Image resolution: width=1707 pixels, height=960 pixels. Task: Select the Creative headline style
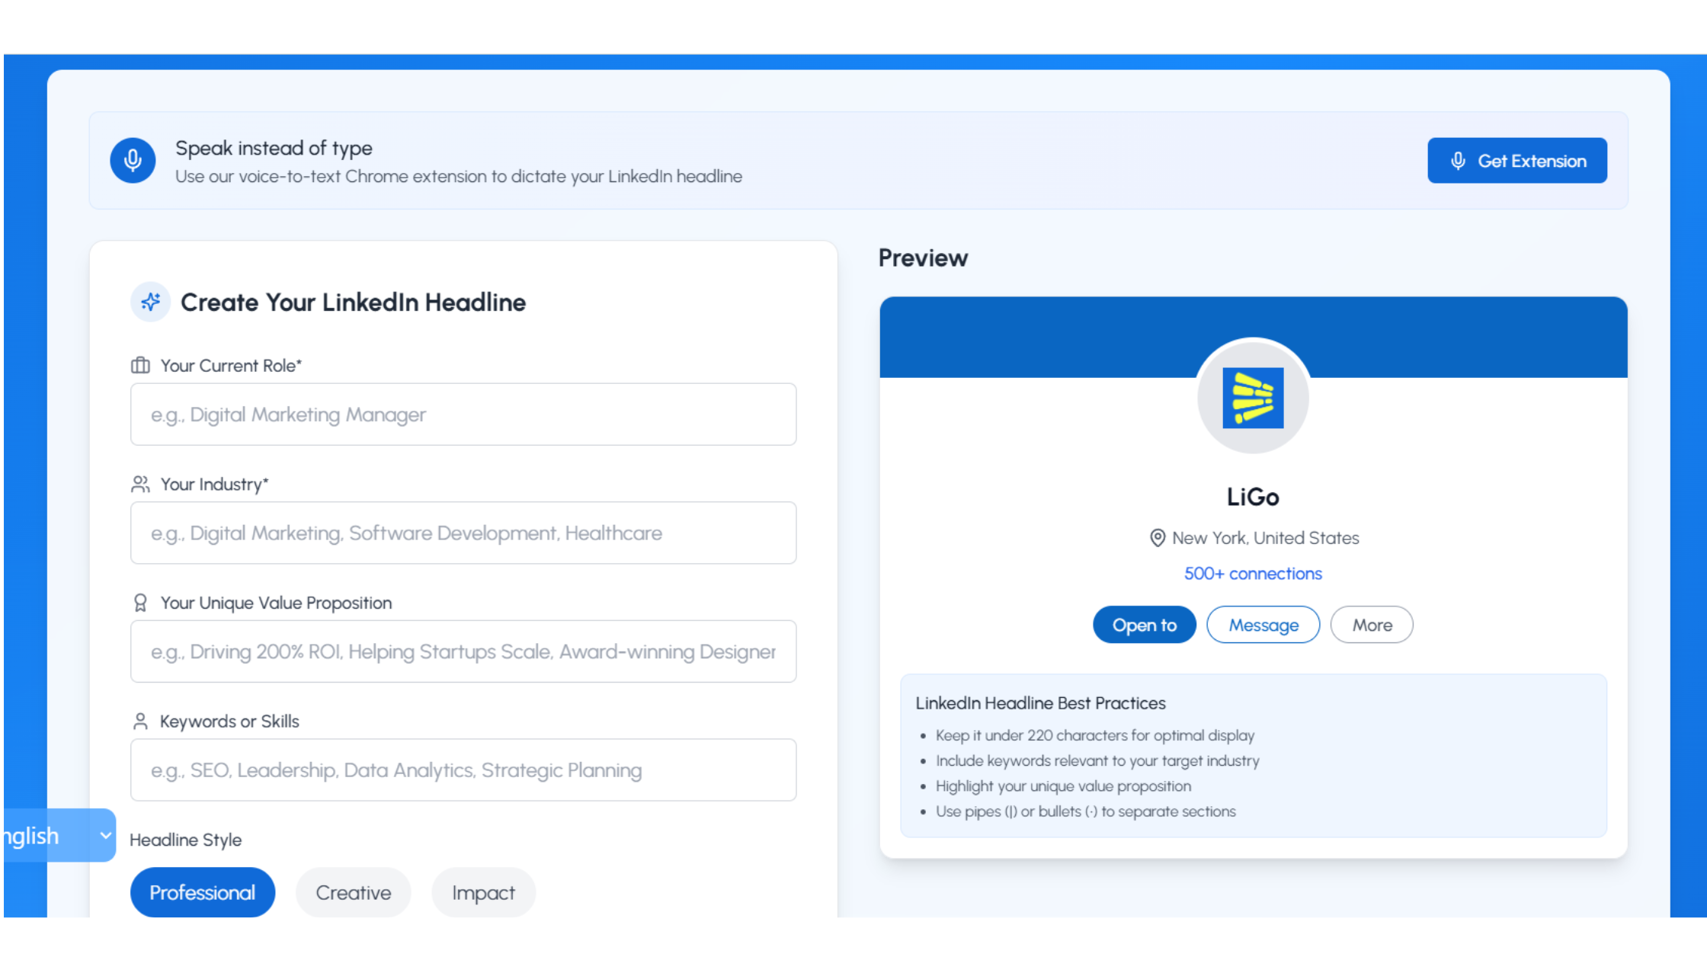click(353, 892)
